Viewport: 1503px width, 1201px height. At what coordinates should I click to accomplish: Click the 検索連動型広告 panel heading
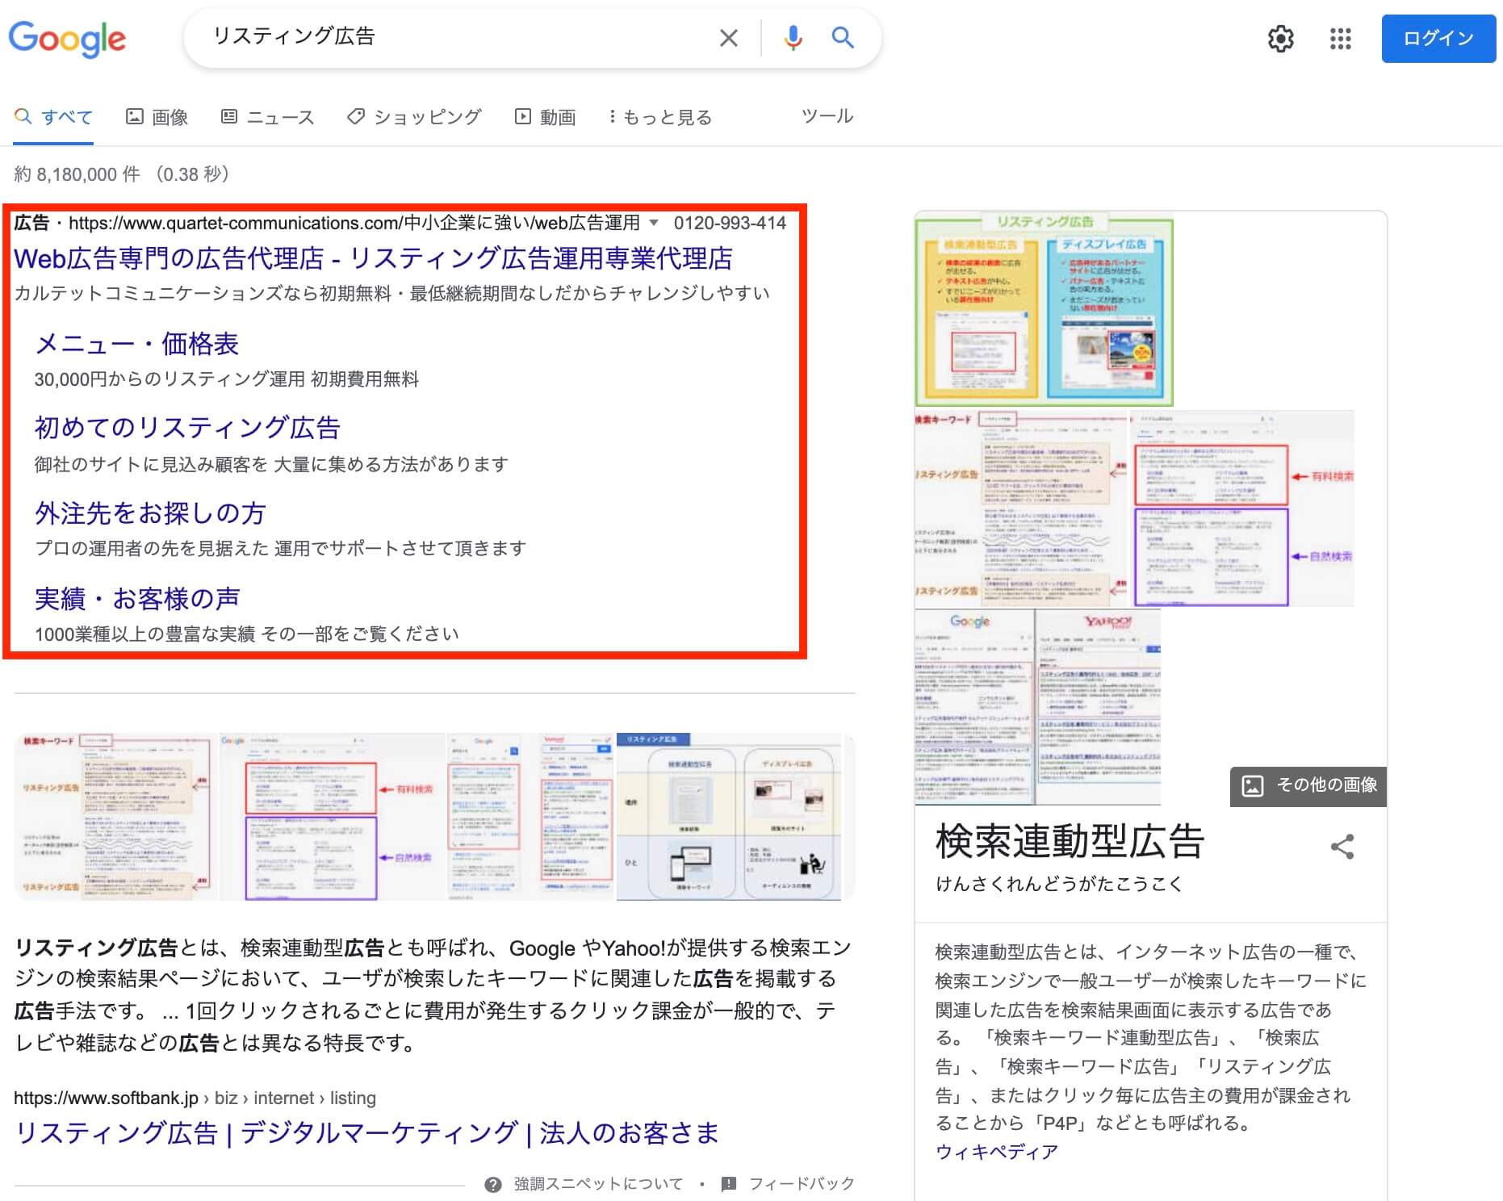click(1070, 842)
